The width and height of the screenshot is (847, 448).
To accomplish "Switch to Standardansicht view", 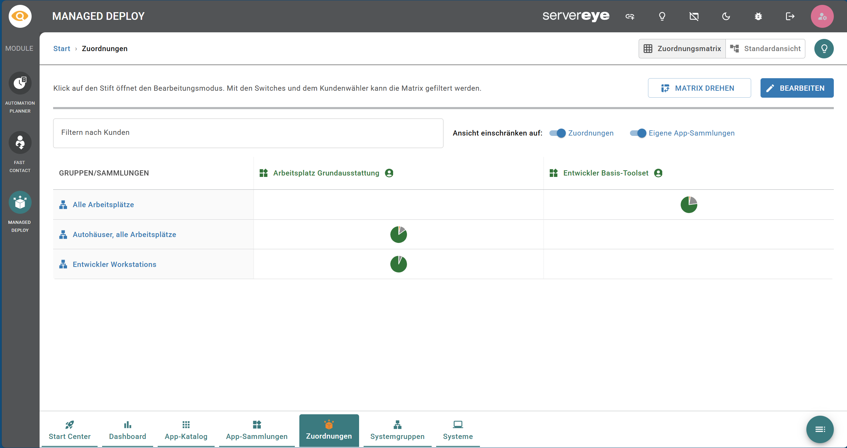I will point(765,49).
